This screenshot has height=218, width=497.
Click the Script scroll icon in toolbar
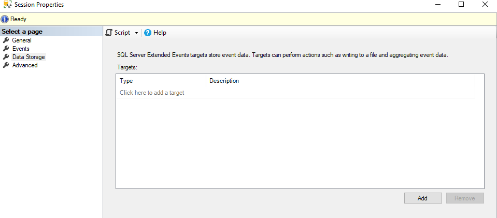(109, 33)
